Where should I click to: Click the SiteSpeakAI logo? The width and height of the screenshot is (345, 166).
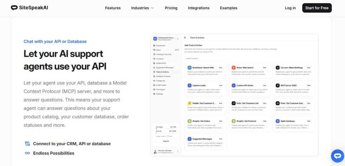click(x=29, y=8)
